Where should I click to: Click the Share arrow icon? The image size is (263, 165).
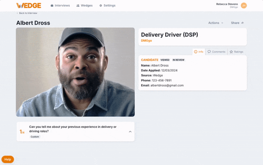[x=243, y=23]
